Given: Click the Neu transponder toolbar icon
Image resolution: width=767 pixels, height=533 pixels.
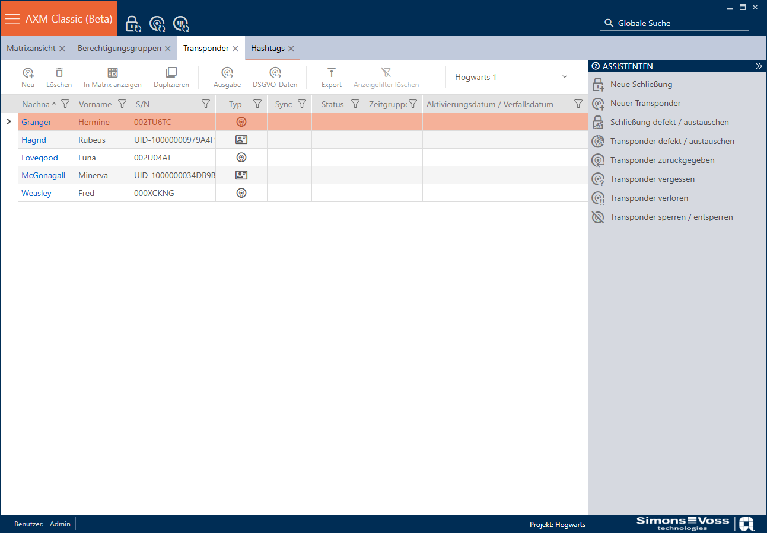Looking at the screenshot, I should (x=28, y=73).
